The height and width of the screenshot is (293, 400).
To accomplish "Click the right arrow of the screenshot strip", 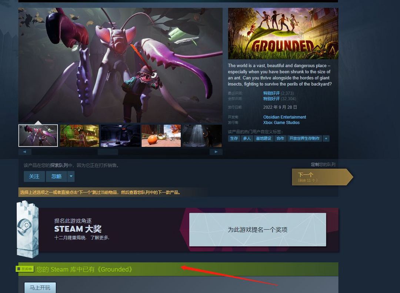I will 216,152.
